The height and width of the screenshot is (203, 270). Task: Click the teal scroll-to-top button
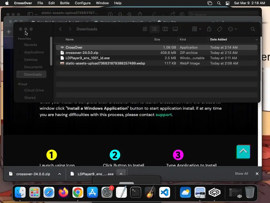243,151
